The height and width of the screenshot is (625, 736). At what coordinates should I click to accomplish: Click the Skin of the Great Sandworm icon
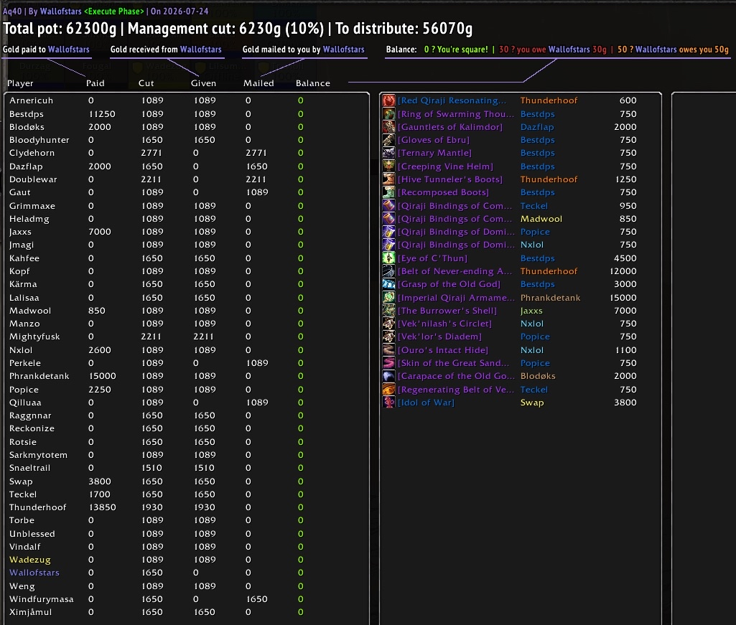(x=388, y=363)
